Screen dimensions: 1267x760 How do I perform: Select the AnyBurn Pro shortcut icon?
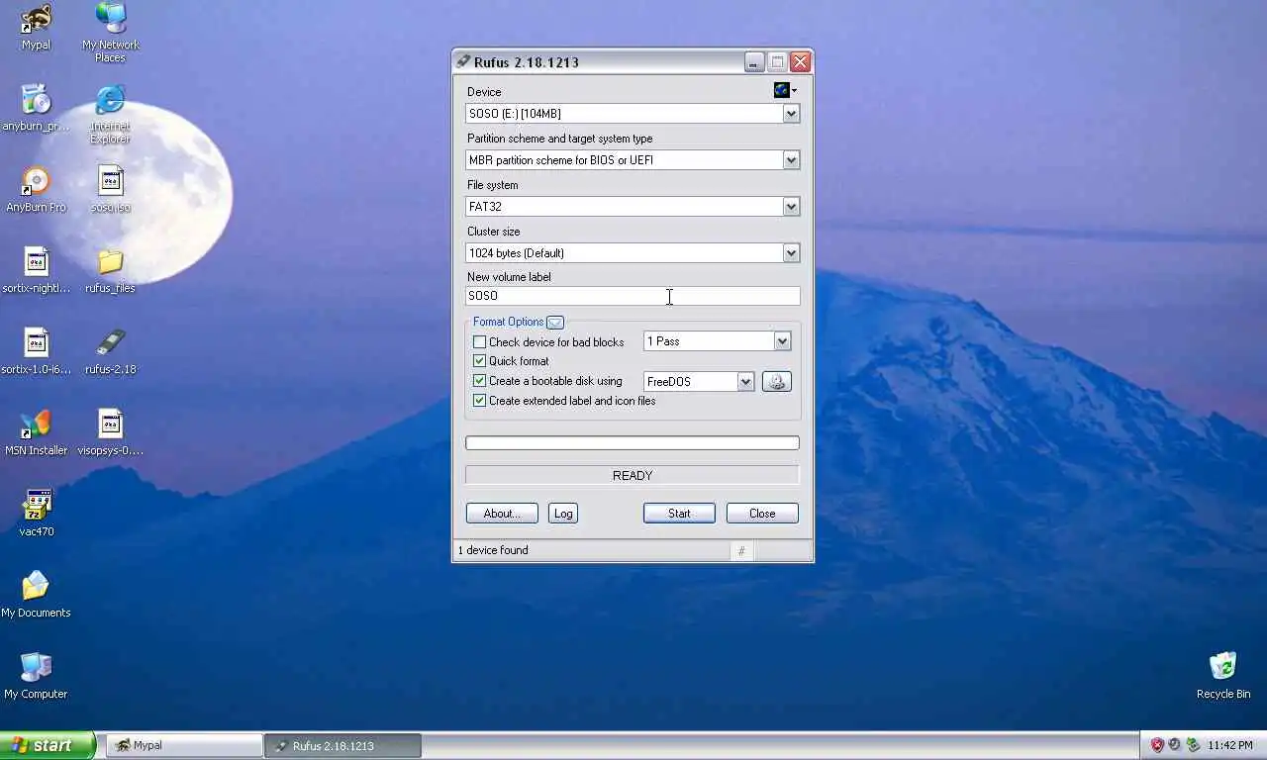click(x=36, y=189)
